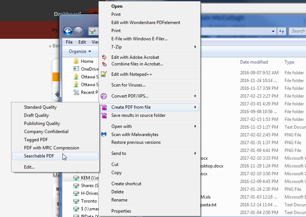306x217 pixels.
Task: Click into the Explorer Search box
Action: click(297, 31)
